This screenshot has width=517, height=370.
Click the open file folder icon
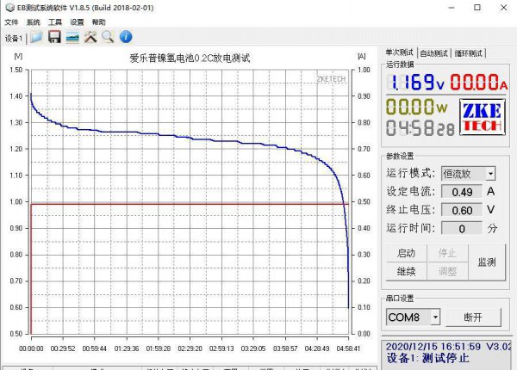(36, 37)
